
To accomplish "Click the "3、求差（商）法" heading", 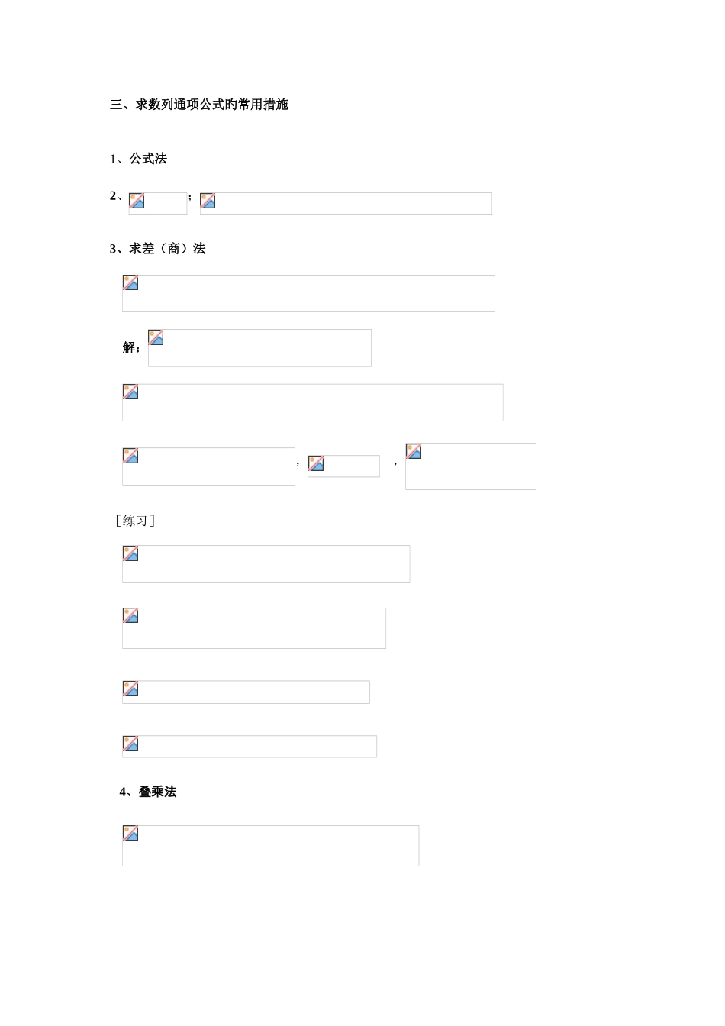I will 157,249.
